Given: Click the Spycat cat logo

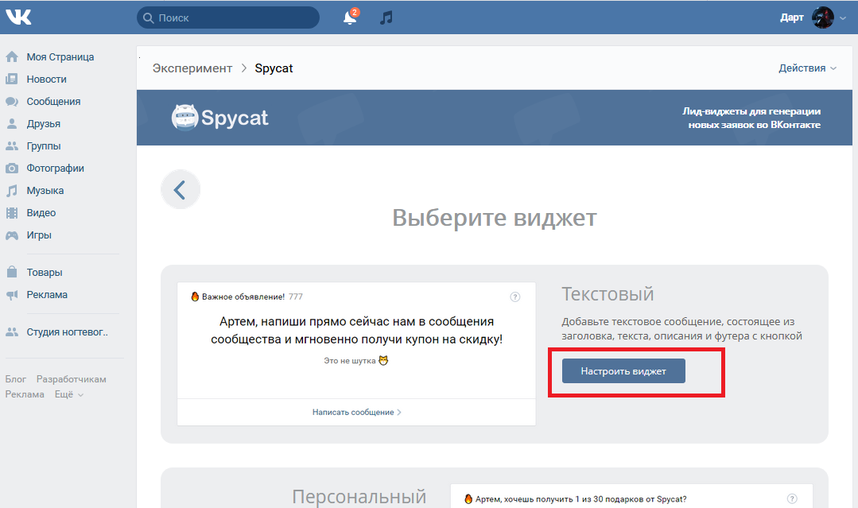Looking at the screenshot, I should [184, 118].
